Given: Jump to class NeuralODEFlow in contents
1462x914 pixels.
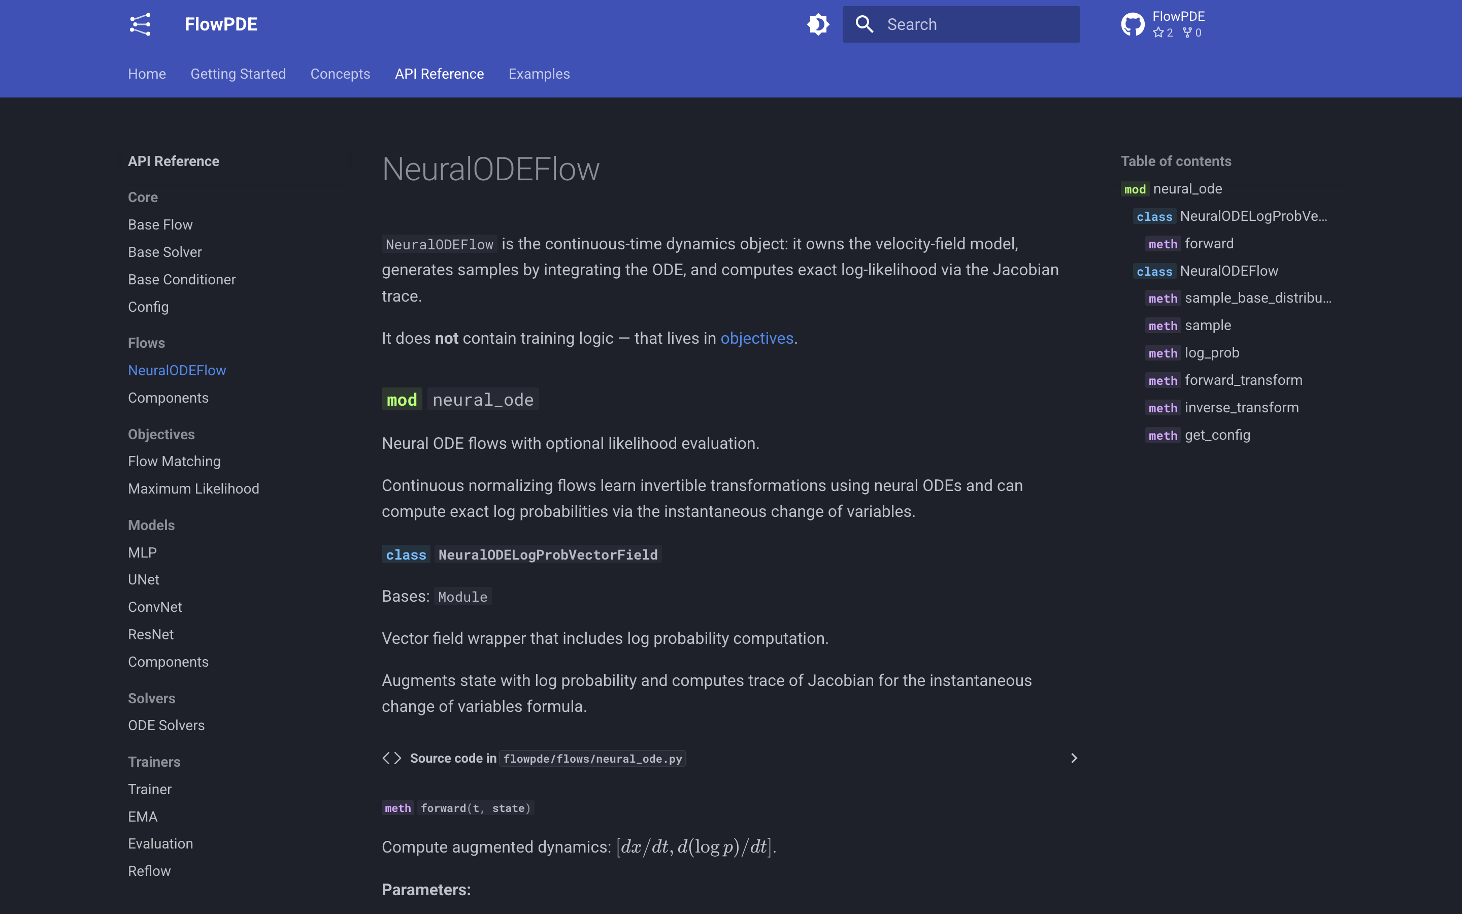Looking at the screenshot, I should pyautogui.click(x=1206, y=271).
